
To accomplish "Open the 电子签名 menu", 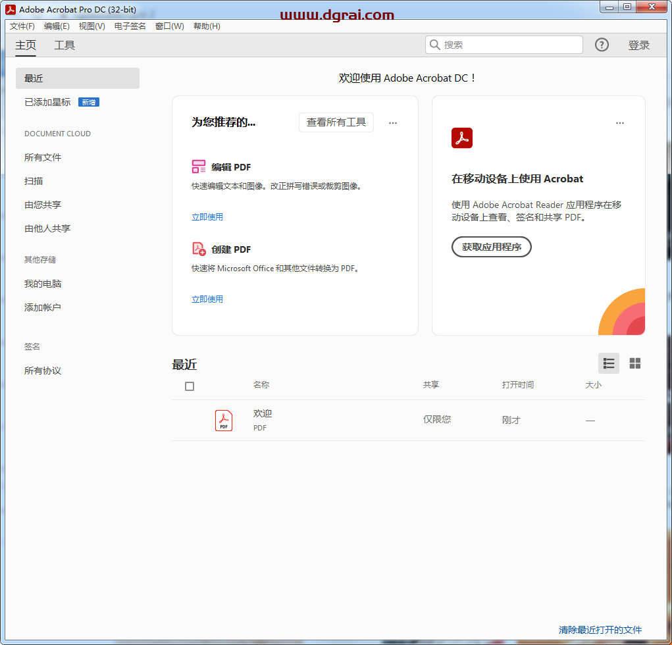I will click(x=130, y=26).
